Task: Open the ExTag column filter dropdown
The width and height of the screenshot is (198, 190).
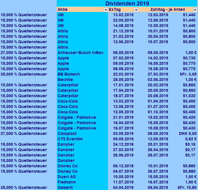Action: coord(136,10)
